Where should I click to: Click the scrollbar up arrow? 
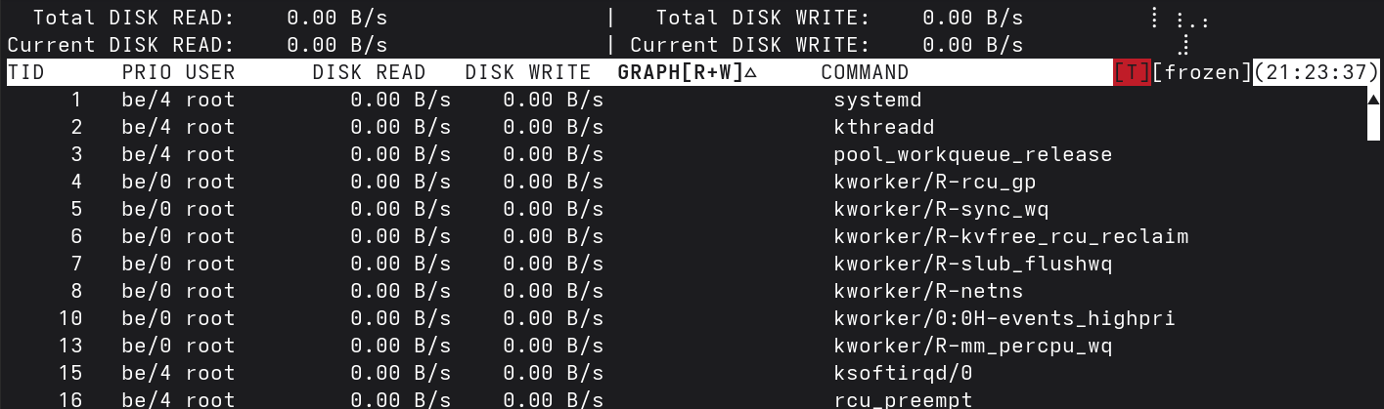pos(1372,100)
